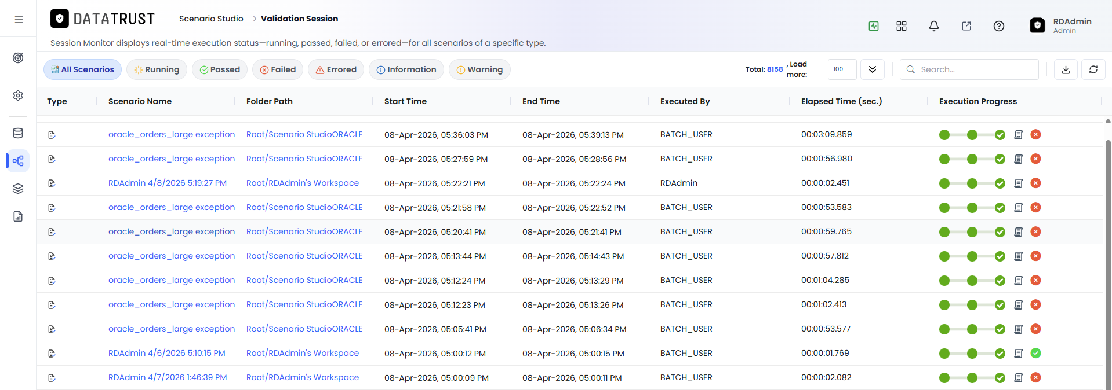
Task: Show only Running scenarios
Action: coord(157,69)
